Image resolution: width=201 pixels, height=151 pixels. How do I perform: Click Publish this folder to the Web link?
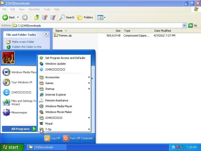click(x=27, y=48)
